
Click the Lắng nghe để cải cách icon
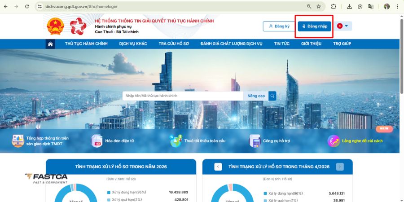[x=334, y=141]
